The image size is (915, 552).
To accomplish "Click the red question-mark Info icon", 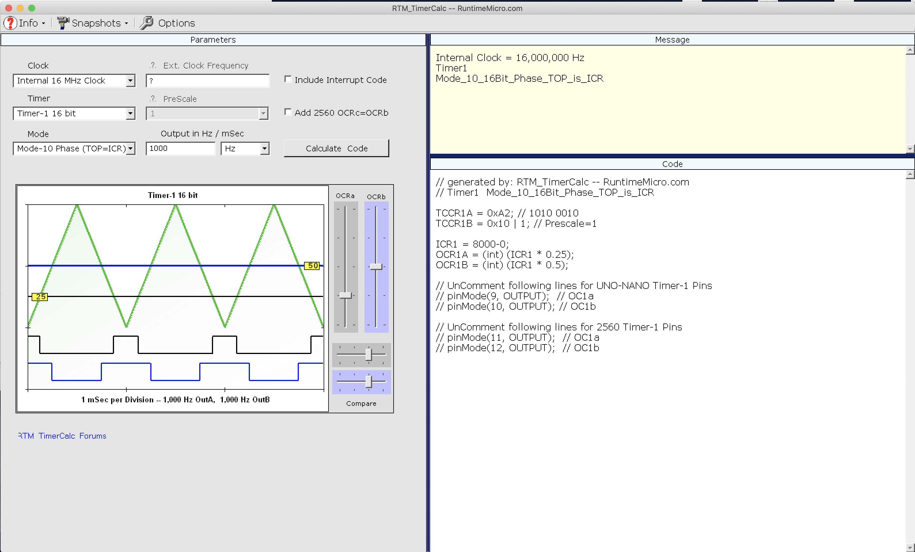I will tap(10, 23).
